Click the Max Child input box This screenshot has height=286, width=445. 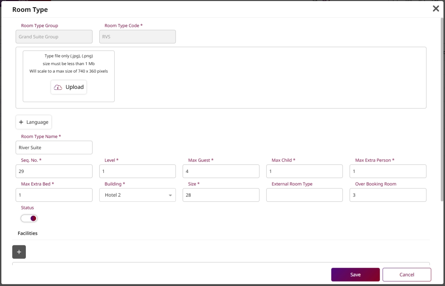click(304, 171)
